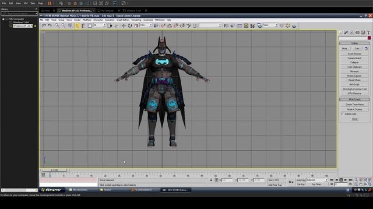Open the Hierarchy command panel tab

(351, 33)
